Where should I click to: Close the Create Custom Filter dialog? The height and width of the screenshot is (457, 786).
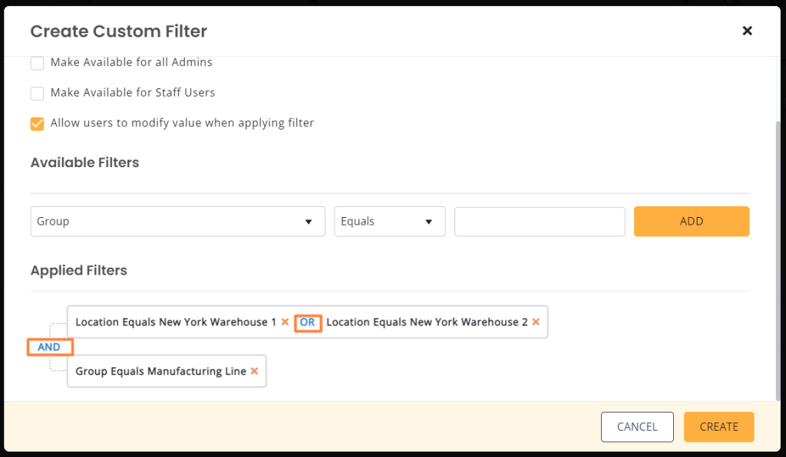(x=747, y=31)
